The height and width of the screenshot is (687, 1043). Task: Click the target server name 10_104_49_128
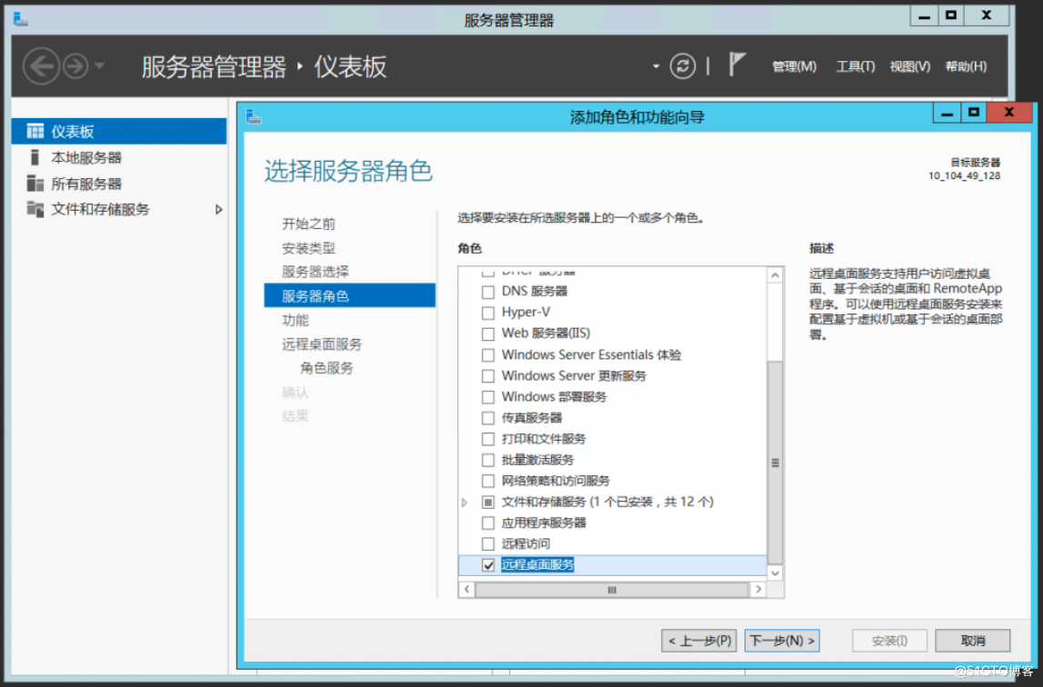(964, 175)
